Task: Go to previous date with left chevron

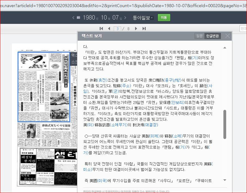Action: (x=73, y=18)
